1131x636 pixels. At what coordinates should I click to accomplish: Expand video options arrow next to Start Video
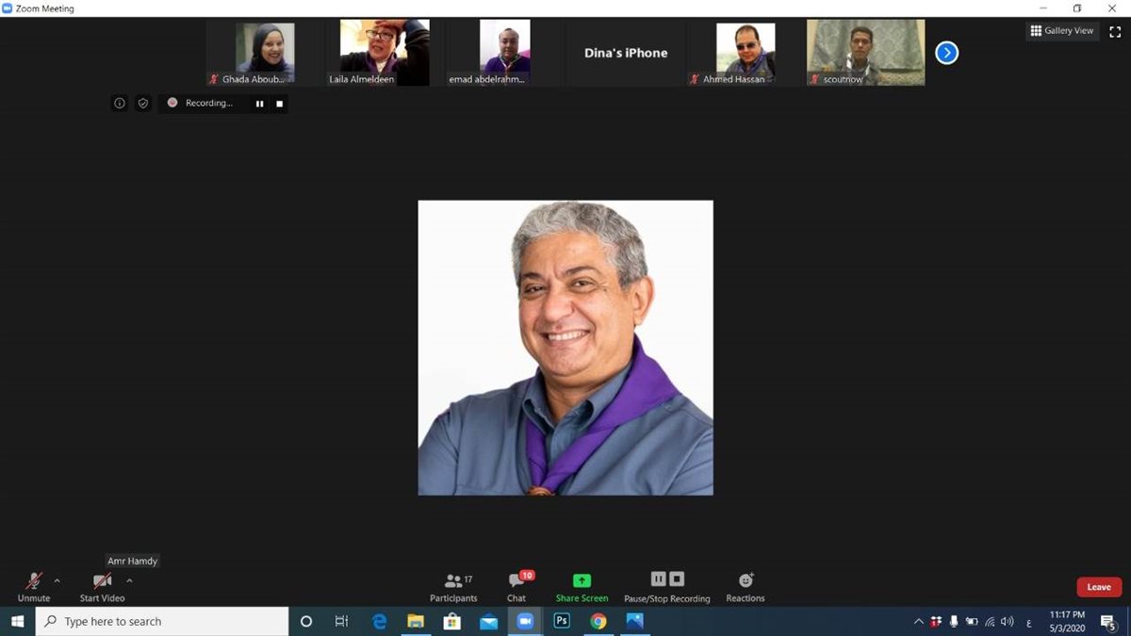coord(129,580)
